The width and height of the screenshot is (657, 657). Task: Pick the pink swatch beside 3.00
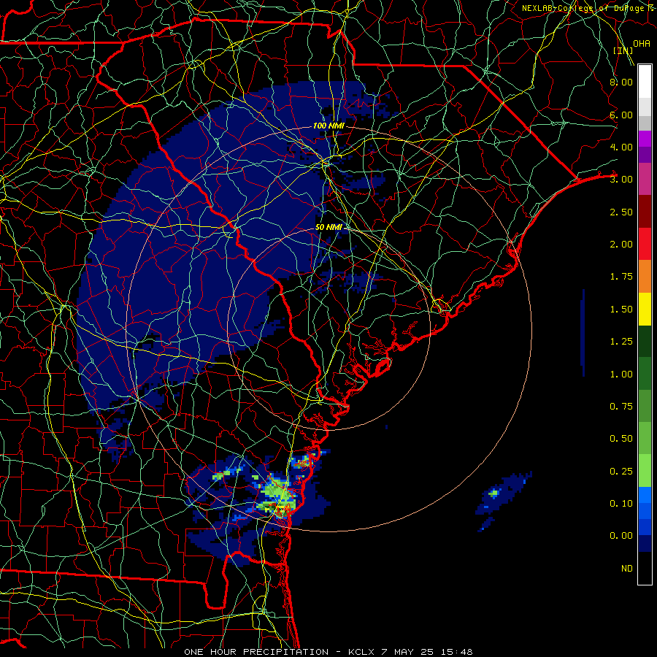point(645,179)
